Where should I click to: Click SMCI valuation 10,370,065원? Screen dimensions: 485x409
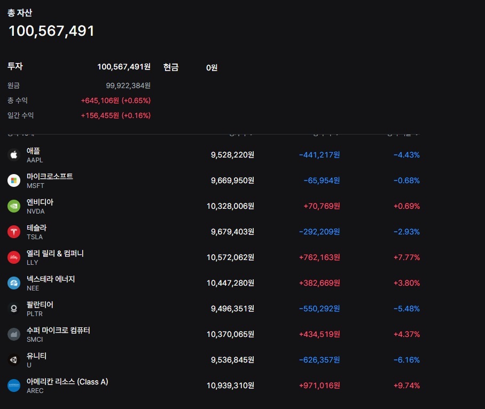coord(230,334)
